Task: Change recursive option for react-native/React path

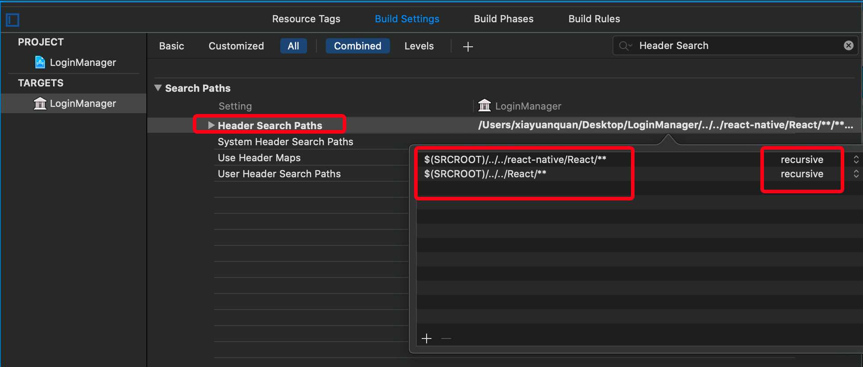Action: click(x=856, y=159)
